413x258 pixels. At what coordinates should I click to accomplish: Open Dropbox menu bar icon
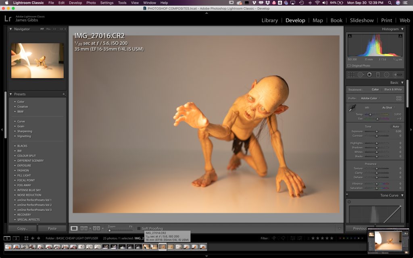tap(268, 3)
